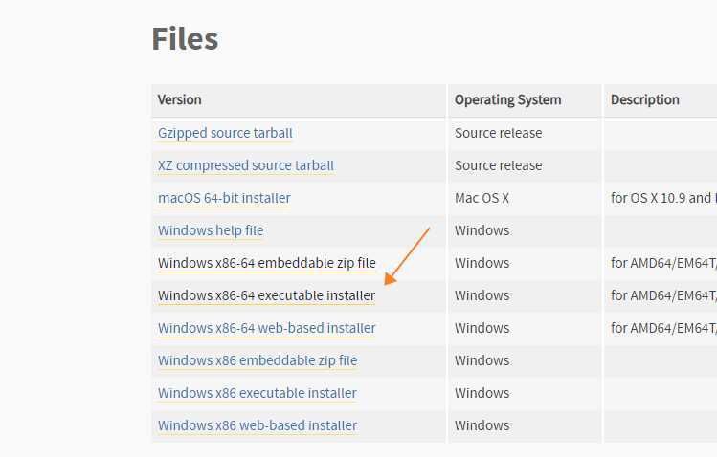
Task: Click Windows x86 web-based installer link
Action: pos(258,425)
